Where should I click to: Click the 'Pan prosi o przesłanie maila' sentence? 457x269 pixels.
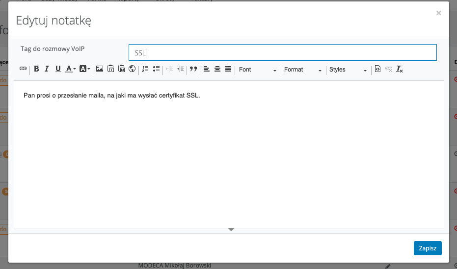pyautogui.click(x=111, y=96)
